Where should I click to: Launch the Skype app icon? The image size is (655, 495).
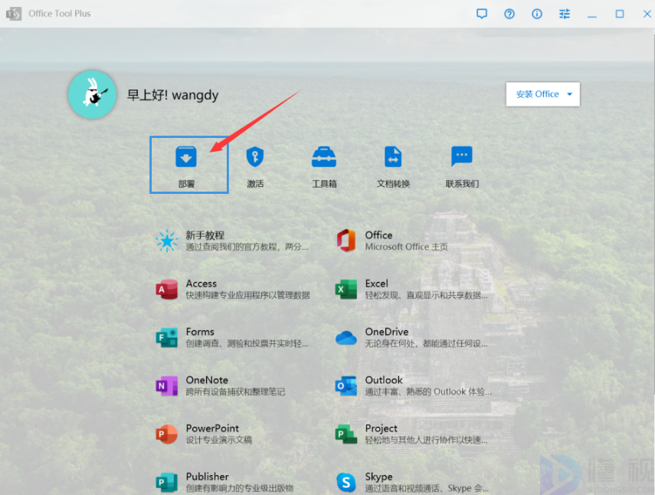point(346,483)
